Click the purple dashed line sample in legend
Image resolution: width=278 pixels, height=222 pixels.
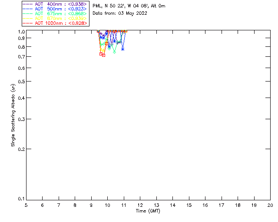click(x=28, y=4)
